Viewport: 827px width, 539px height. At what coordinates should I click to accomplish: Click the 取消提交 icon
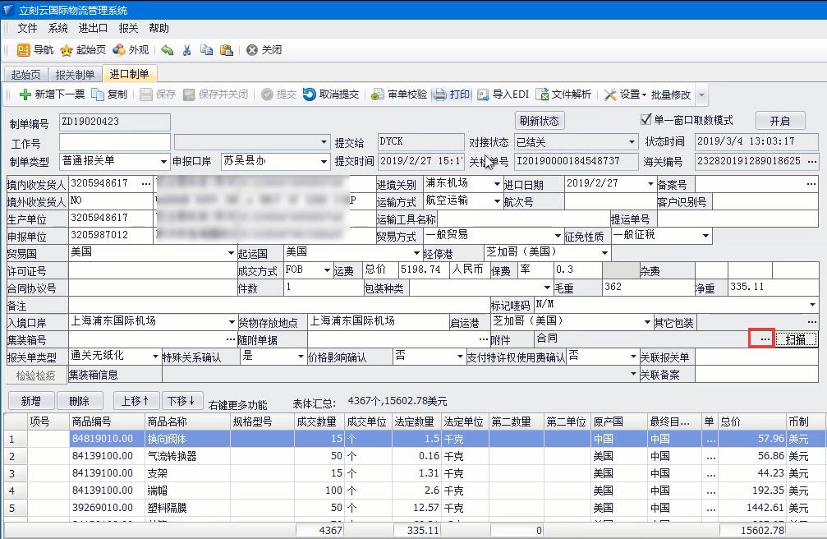310,94
